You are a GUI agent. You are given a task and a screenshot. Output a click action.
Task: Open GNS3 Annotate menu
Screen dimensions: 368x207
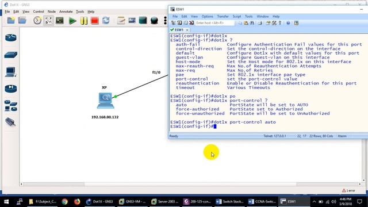pos(66,11)
